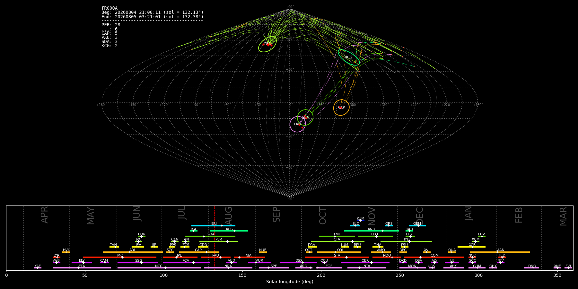The height and width of the screenshot is (289, 578).
Task: Click the PER: 28 count in legend
Action: (111, 25)
